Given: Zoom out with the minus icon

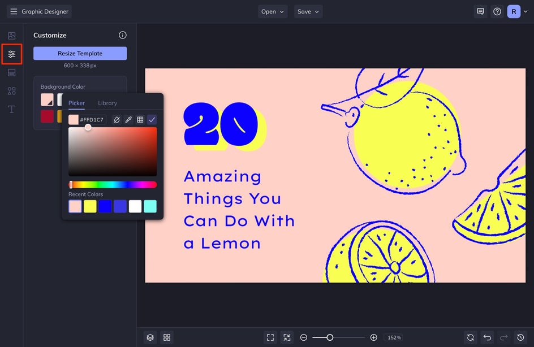Looking at the screenshot, I should pyautogui.click(x=304, y=337).
